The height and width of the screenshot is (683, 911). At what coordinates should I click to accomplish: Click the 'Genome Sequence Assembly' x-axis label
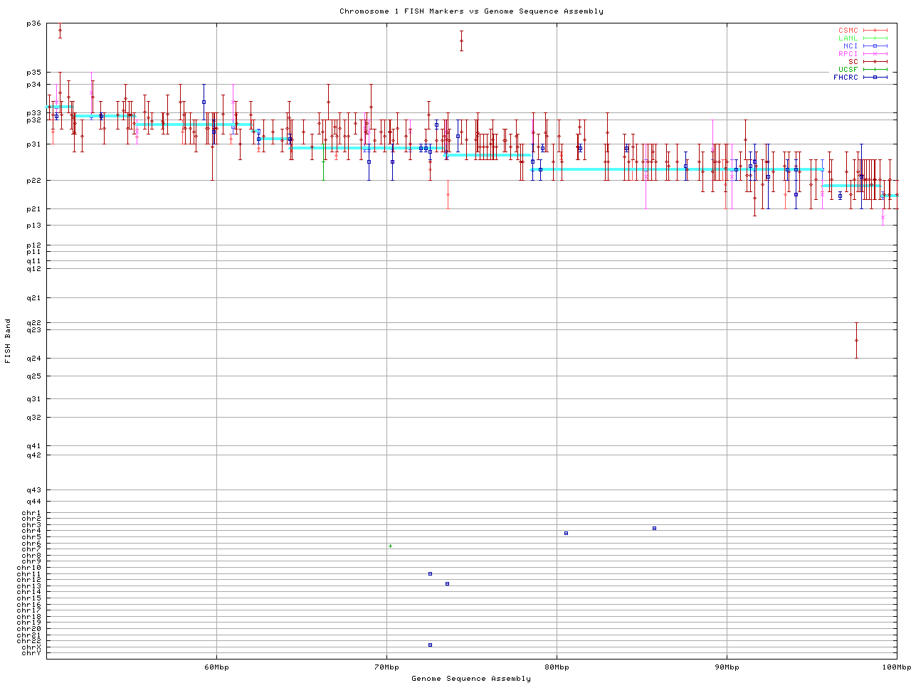point(471,679)
